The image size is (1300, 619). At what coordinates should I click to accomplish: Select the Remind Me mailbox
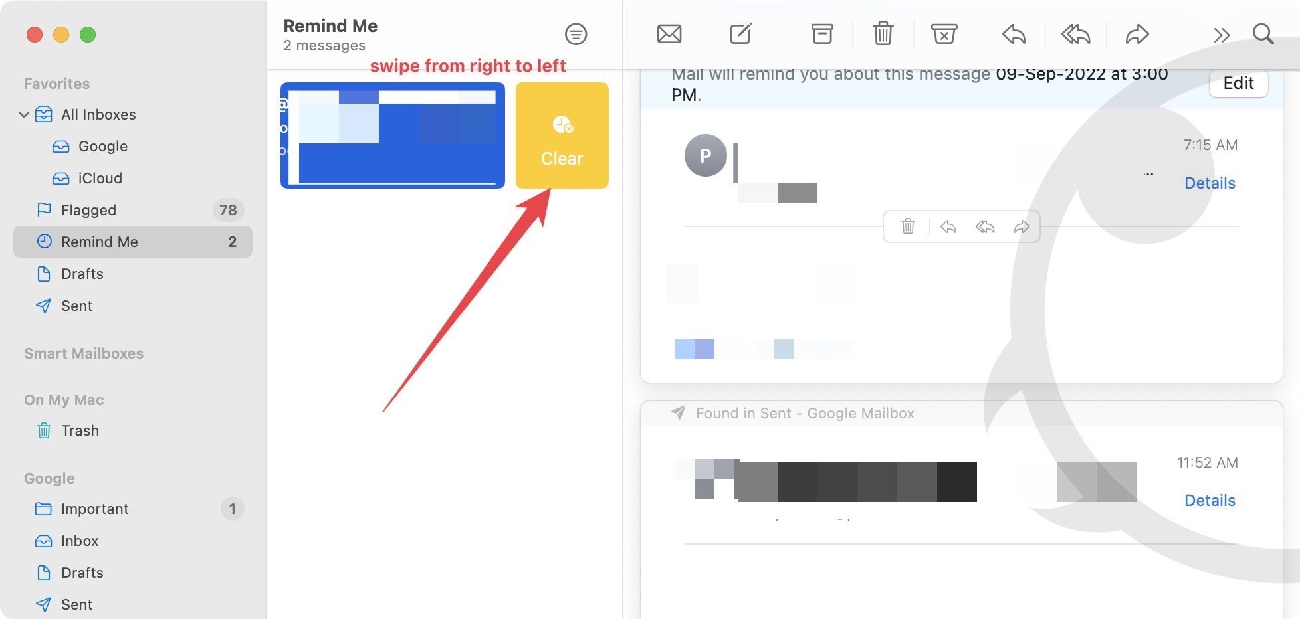tap(99, 242)
